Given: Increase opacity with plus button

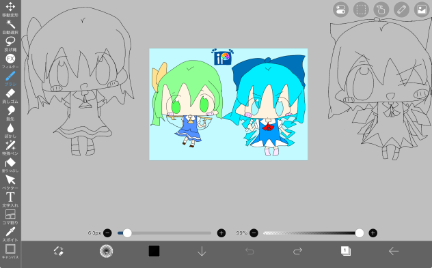Looking at the screenshot, I should [373, 233].
